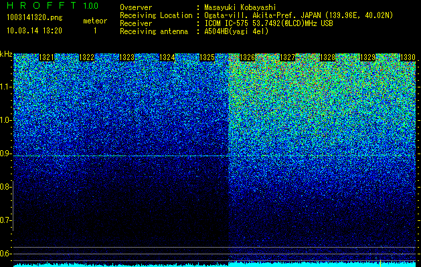Click the meteor label
This screenshot has width=421, height=267.
click(x=95, y=21)
